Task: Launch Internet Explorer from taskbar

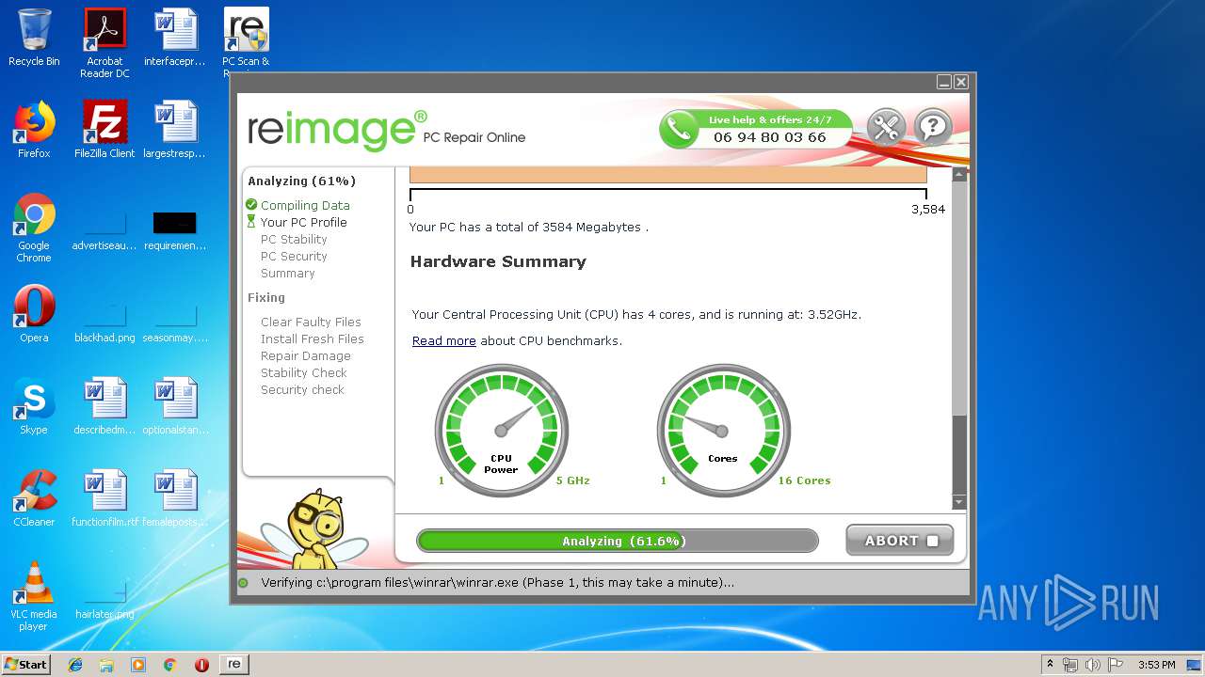Action: (x=75, y=665)
